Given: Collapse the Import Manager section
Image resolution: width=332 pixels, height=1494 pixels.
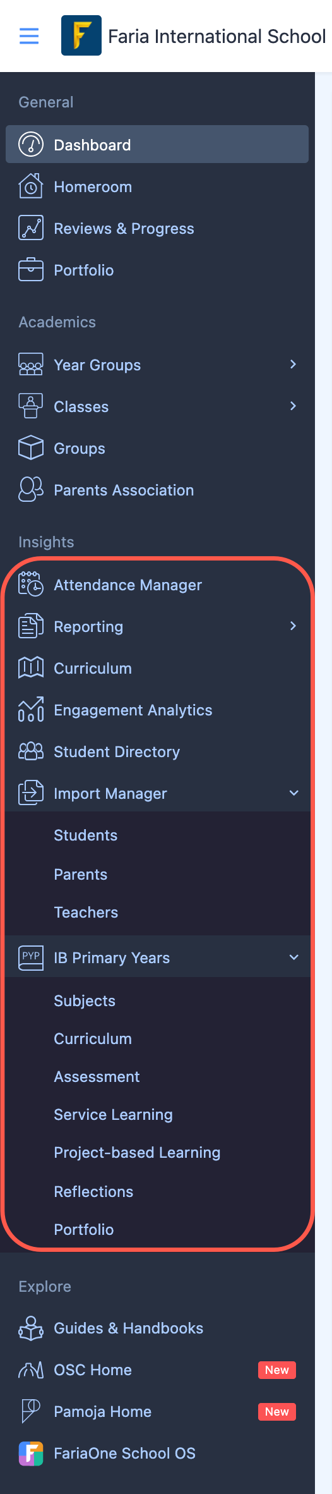Looking at the screenshot, I should coord(294,793).
